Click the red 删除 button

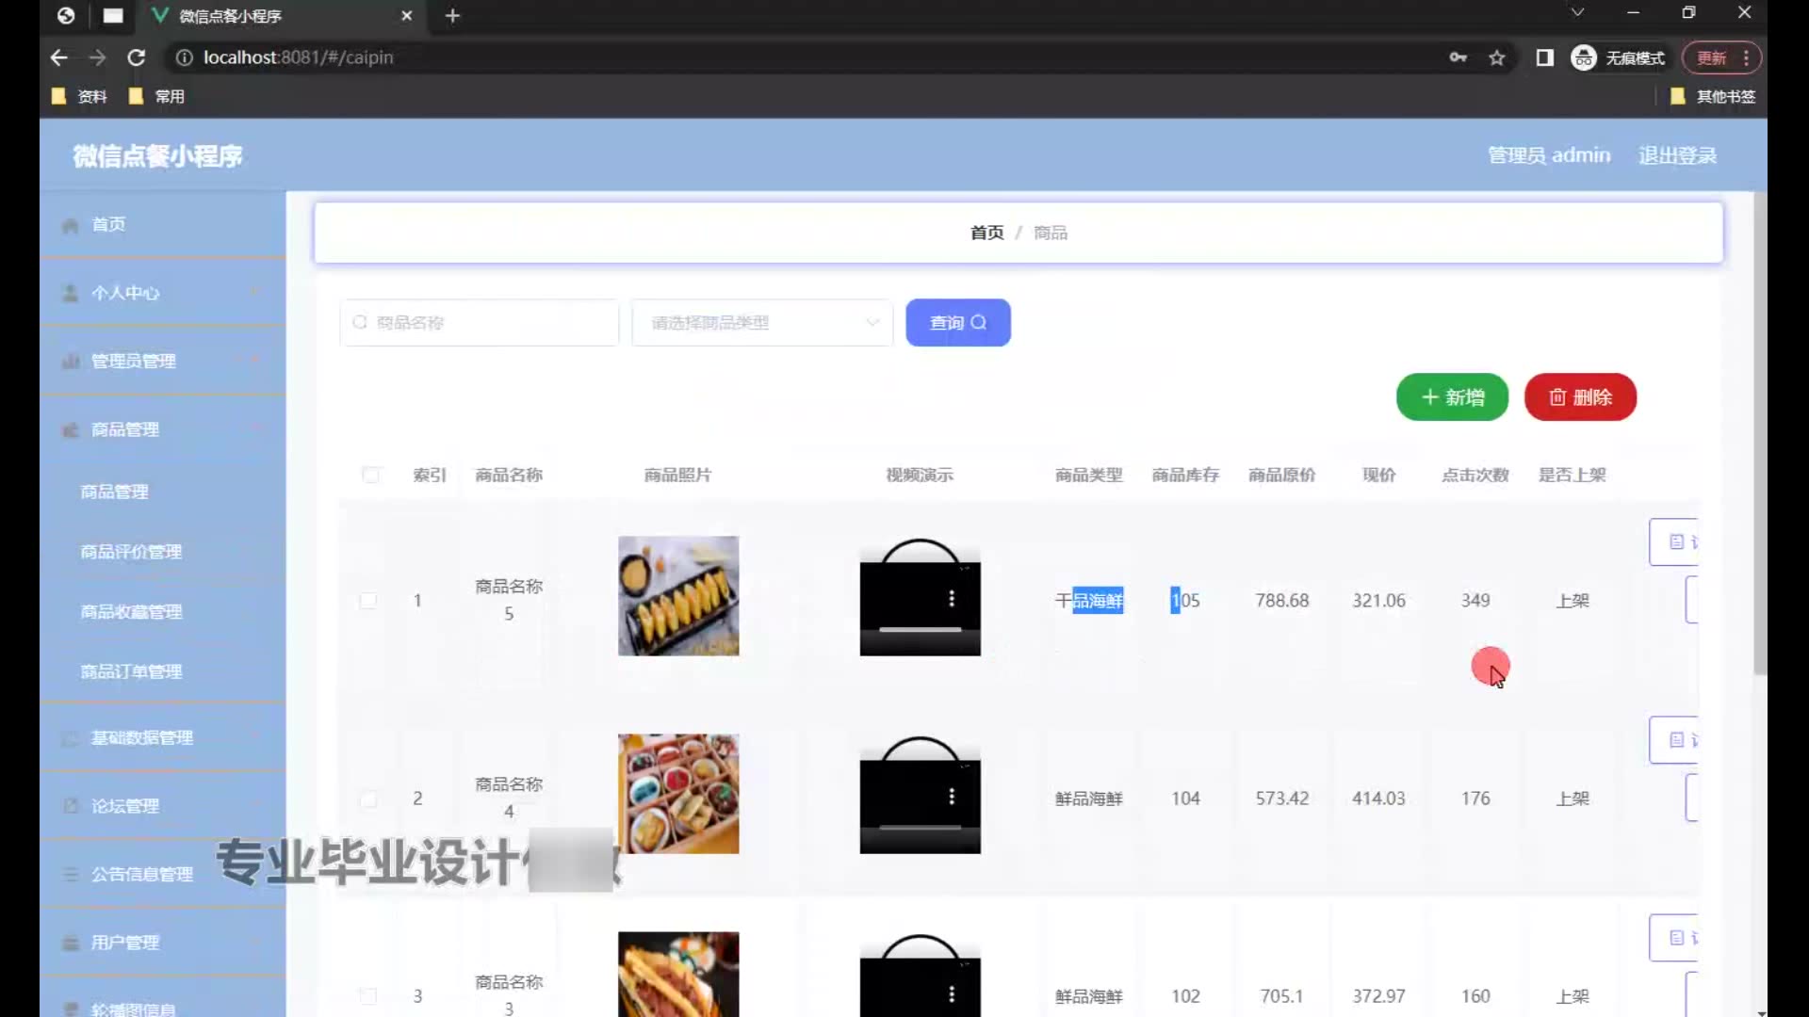(x=1580, y=397)
